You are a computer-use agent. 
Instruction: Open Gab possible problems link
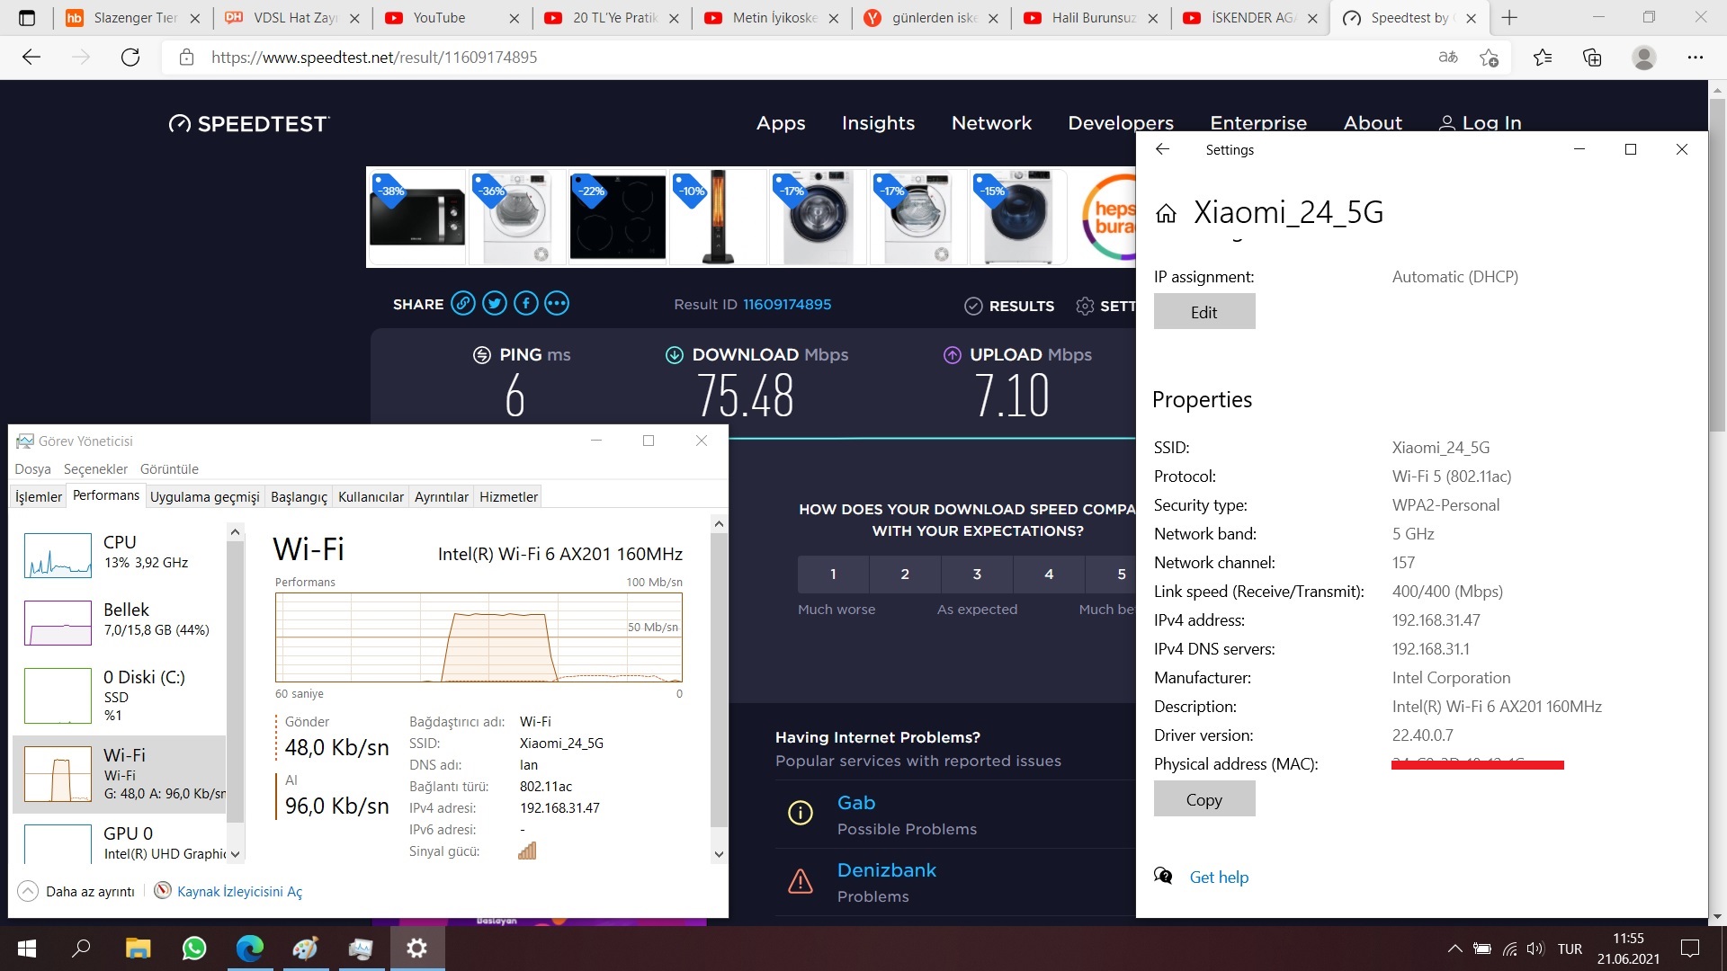tap(856, 802)
